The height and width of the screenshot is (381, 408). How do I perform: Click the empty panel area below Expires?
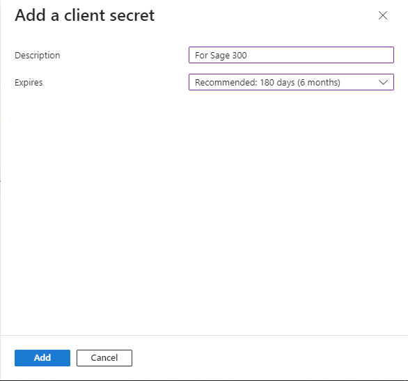(204, 208)
